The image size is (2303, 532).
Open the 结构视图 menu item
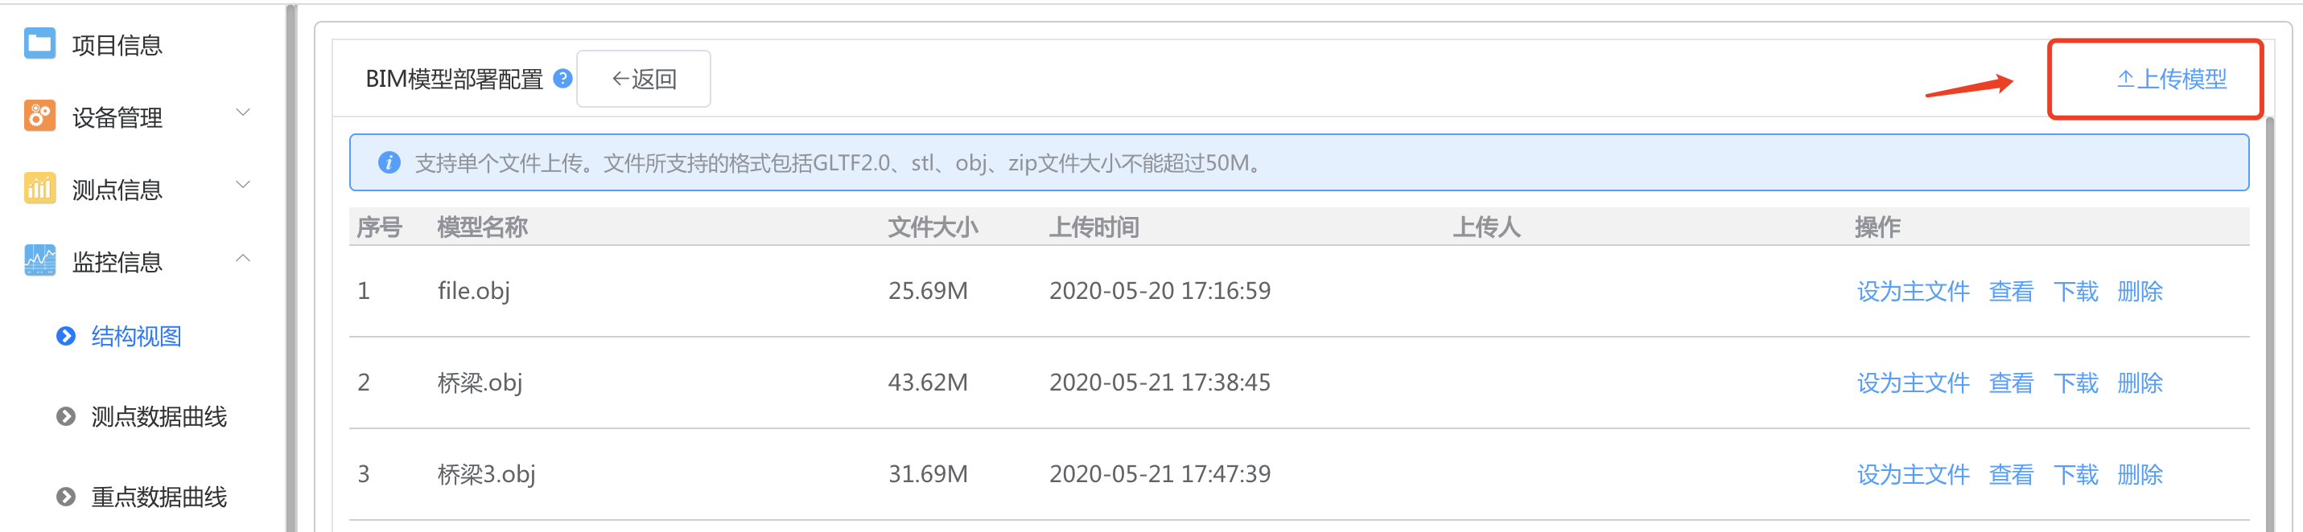136,337
